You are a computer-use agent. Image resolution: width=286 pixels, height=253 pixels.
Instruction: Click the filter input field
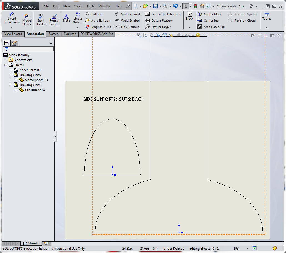click(x=28, y=49)
